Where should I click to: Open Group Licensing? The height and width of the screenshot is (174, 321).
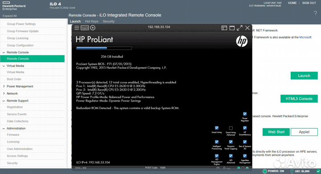(17, 38)
